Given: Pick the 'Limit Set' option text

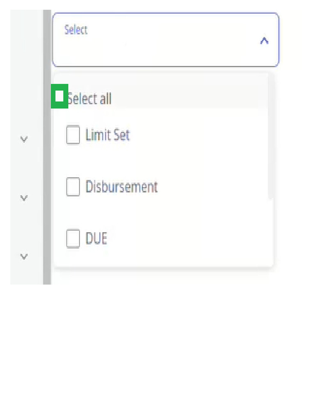Looking at the screenshot, I should point(107,135).
